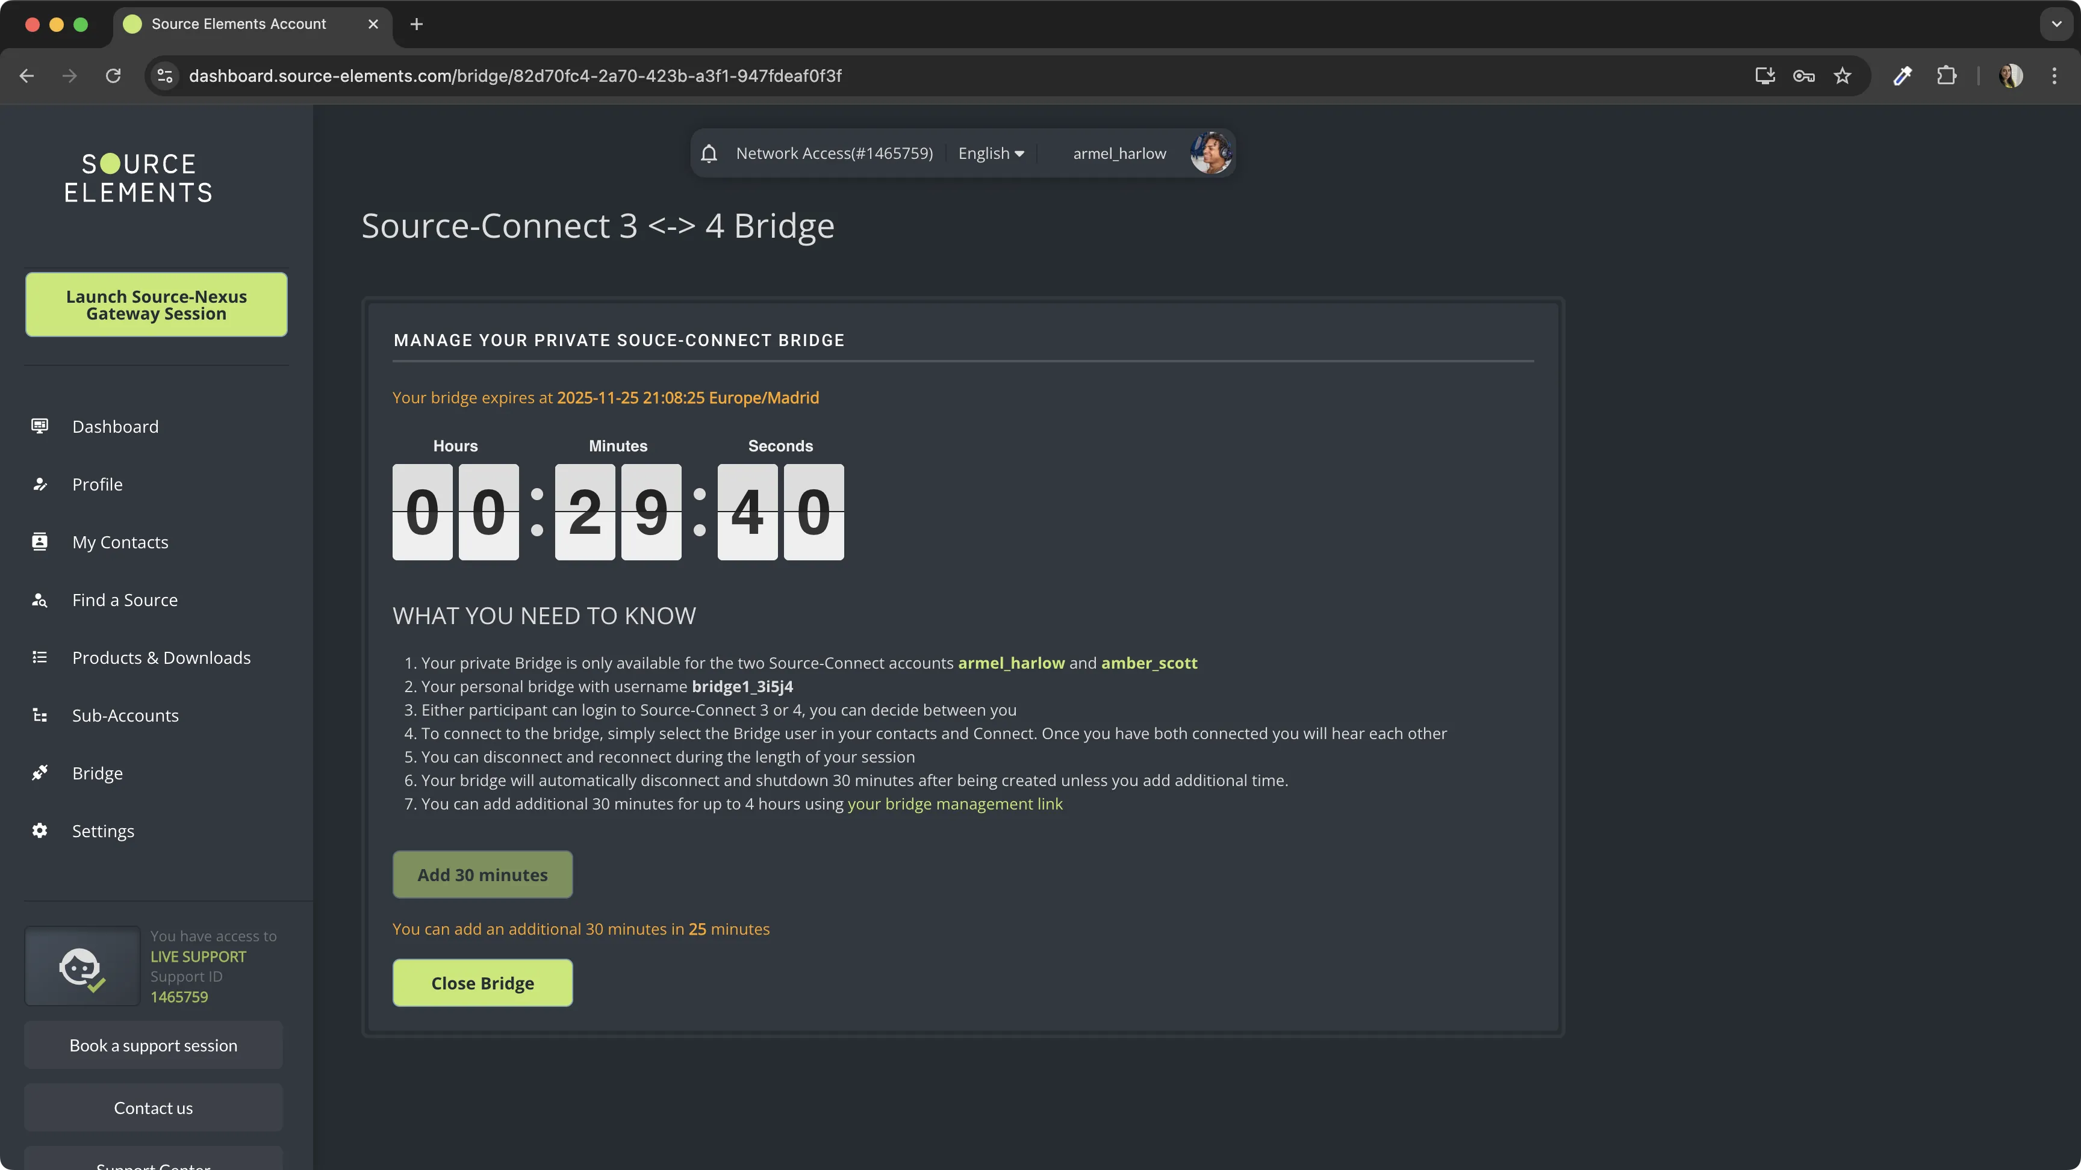
Task: Click the amber_scott username text
Action: point(1149,663)
